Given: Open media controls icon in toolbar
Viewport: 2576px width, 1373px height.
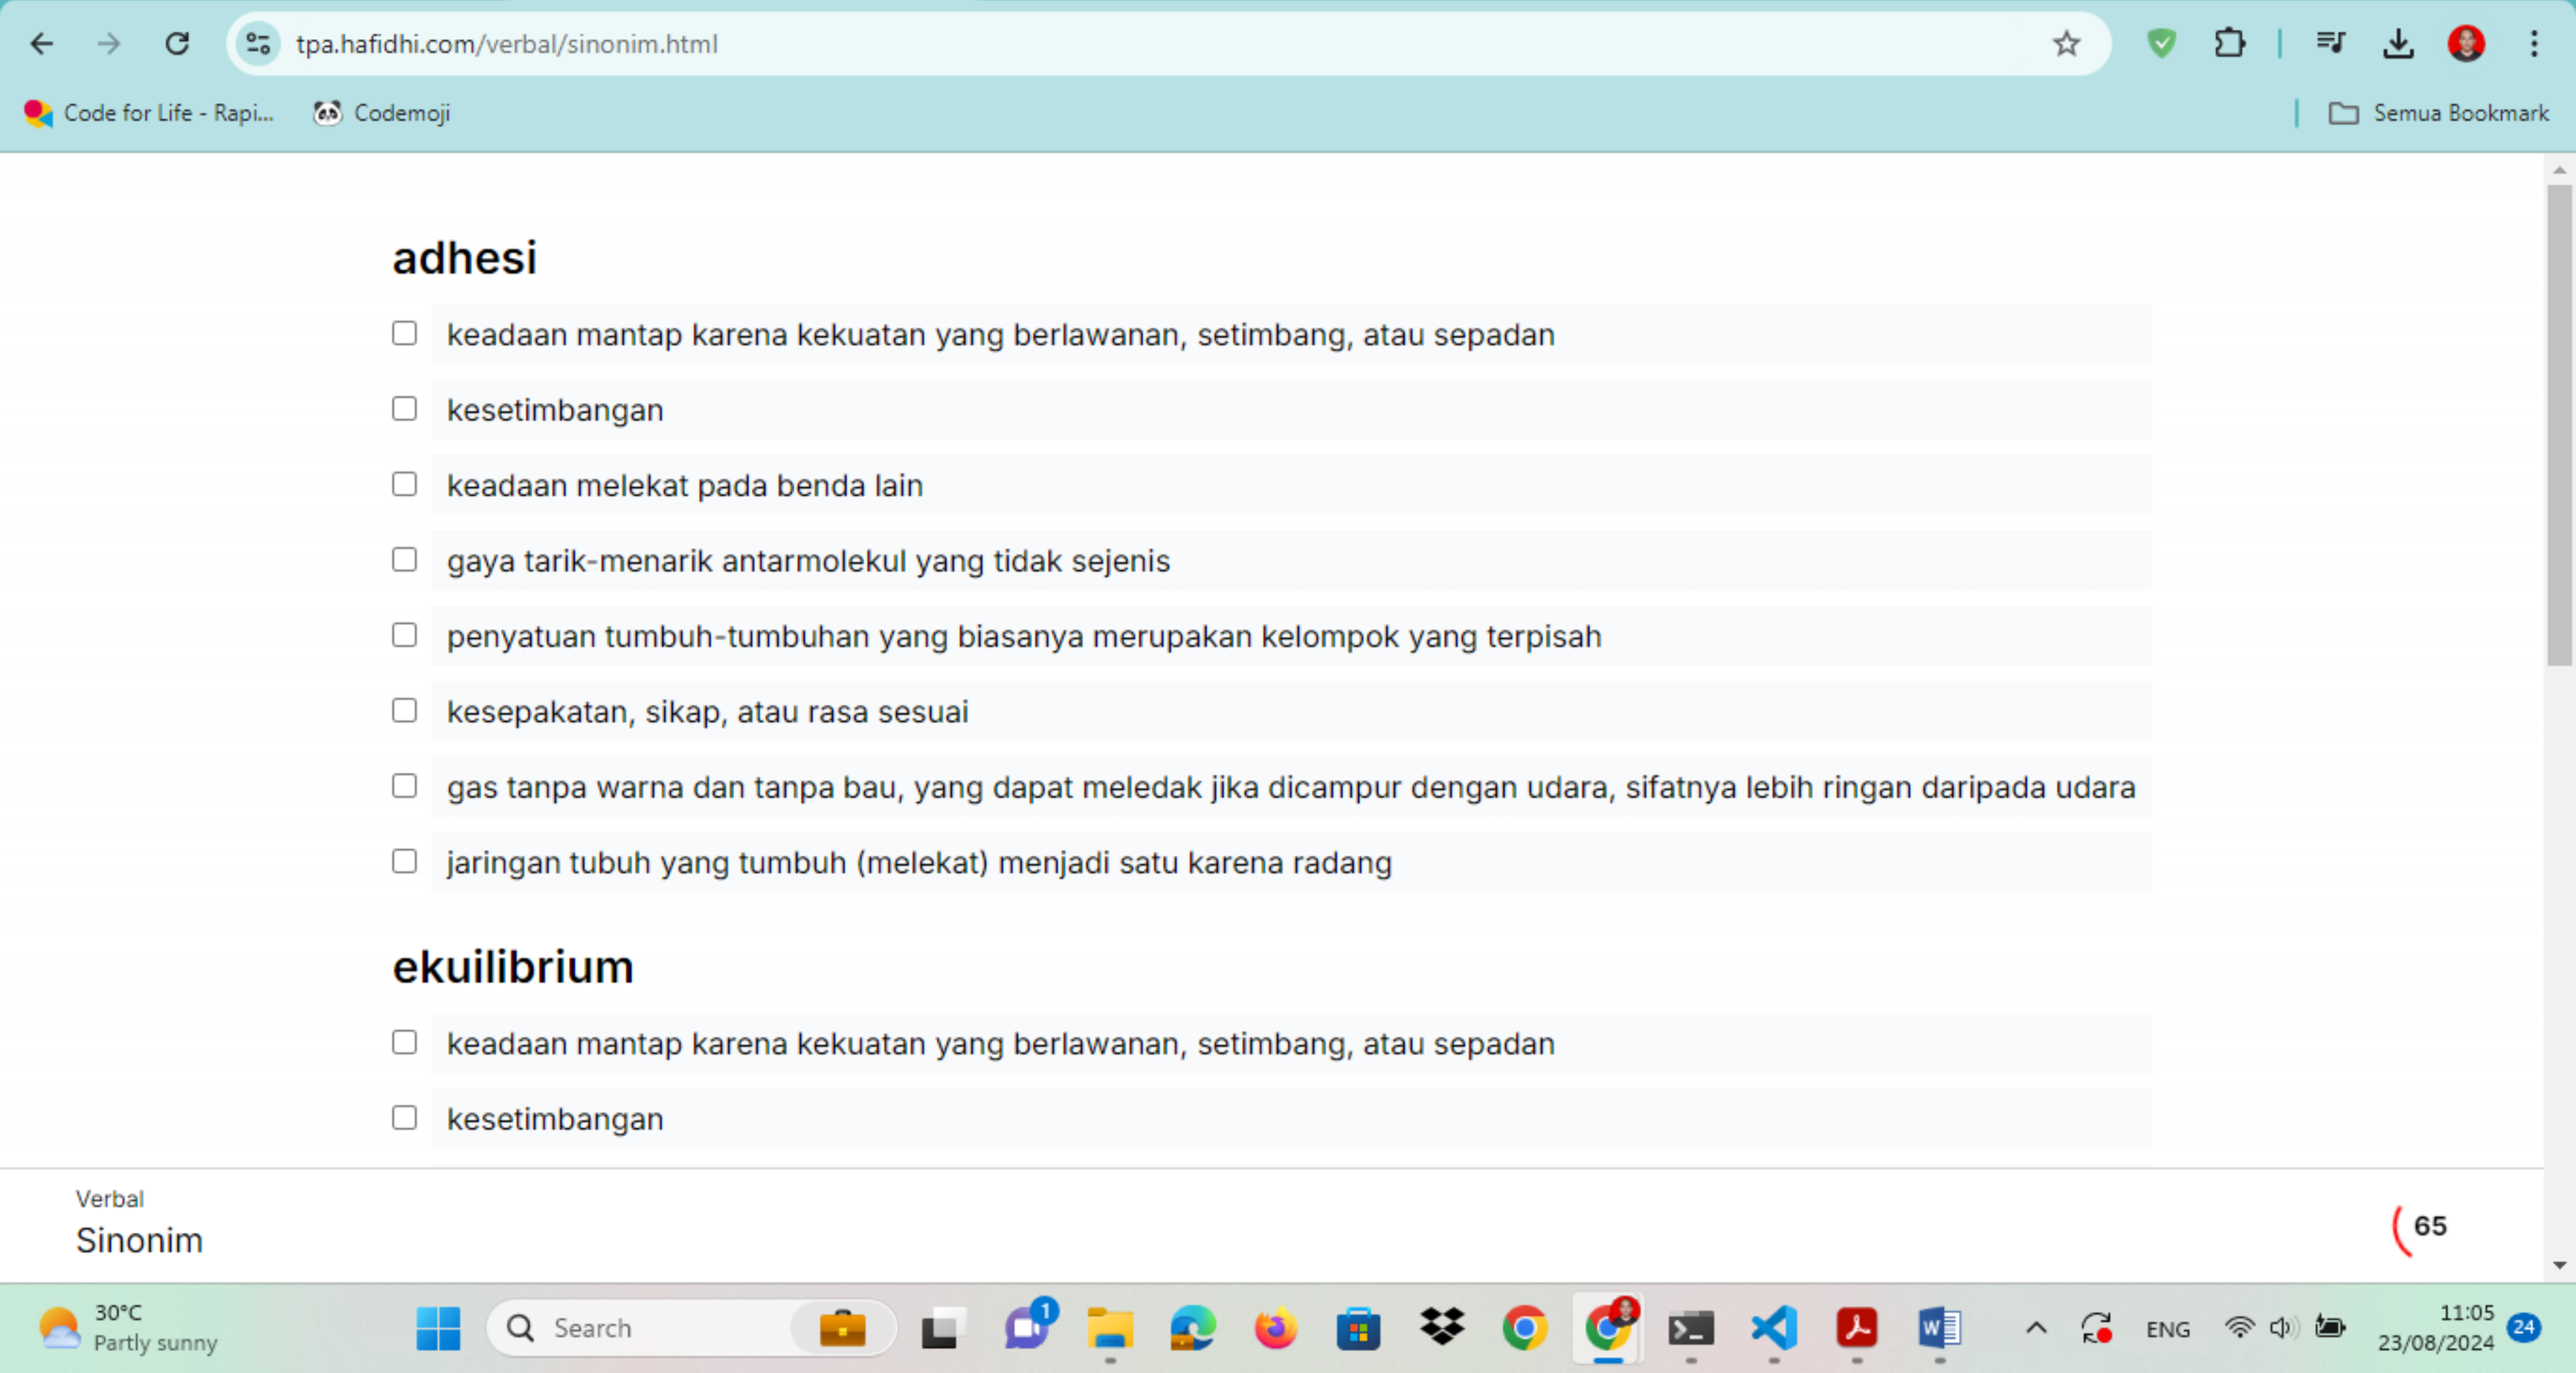Looking at the screenshot, I should (2330, 44).
